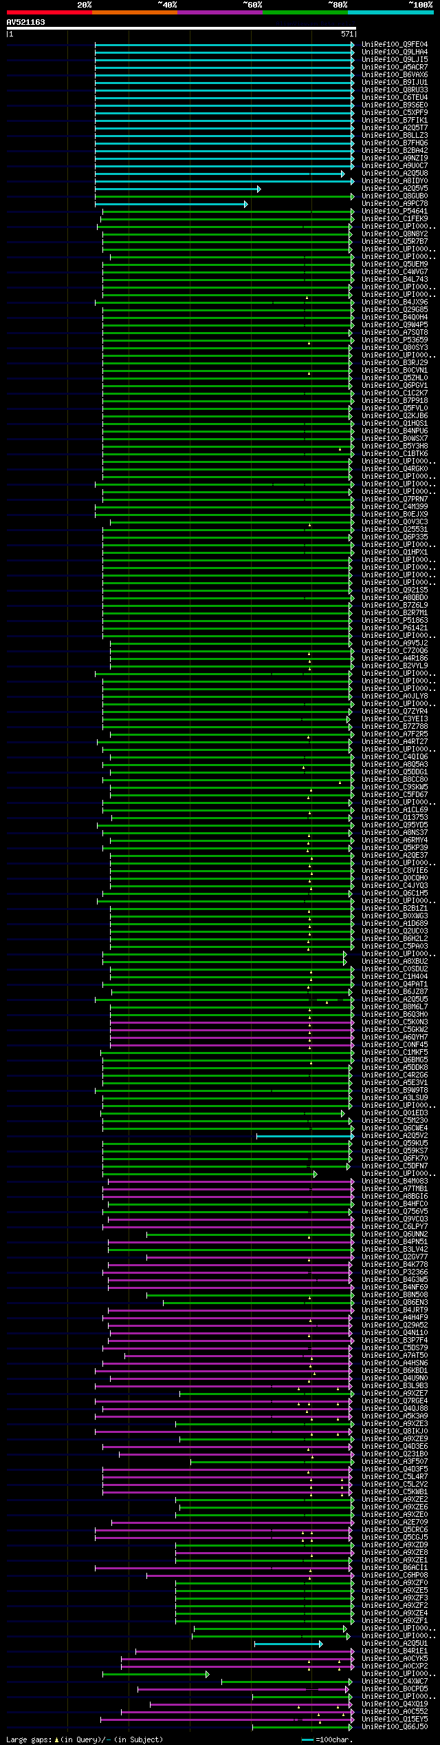Select hit label UniRef100_A5DDK8

pos(395,1068)
